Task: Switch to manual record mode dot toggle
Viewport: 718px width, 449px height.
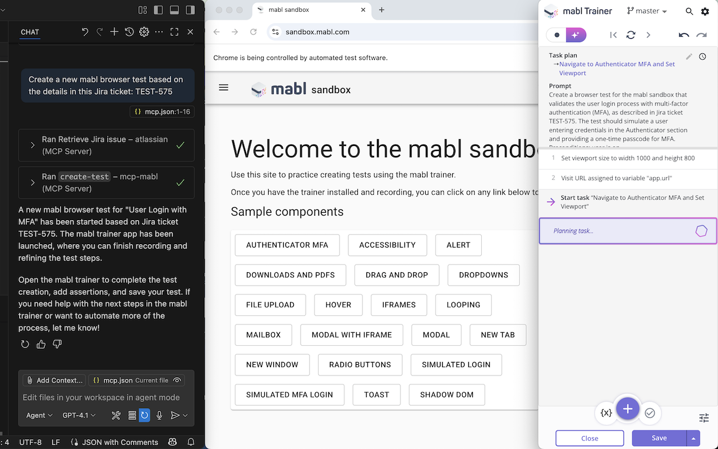Action: coord(556,35)
